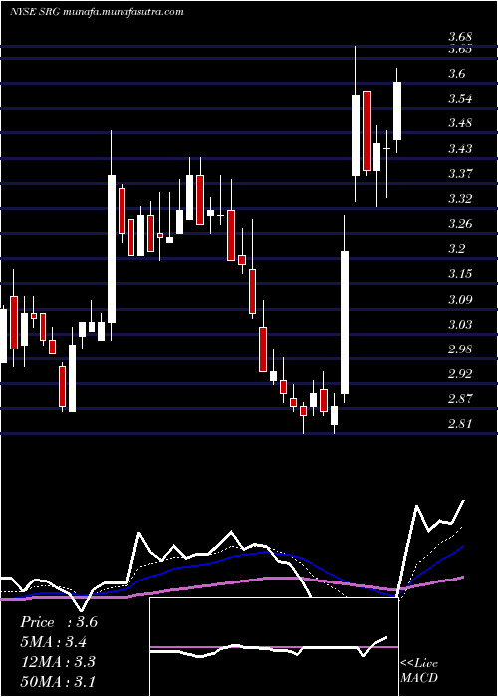Screen dimensions: 498x697
Task: Click the 'NYSE SRG munafa.munafasutra.com' header text
Action: 97,12
